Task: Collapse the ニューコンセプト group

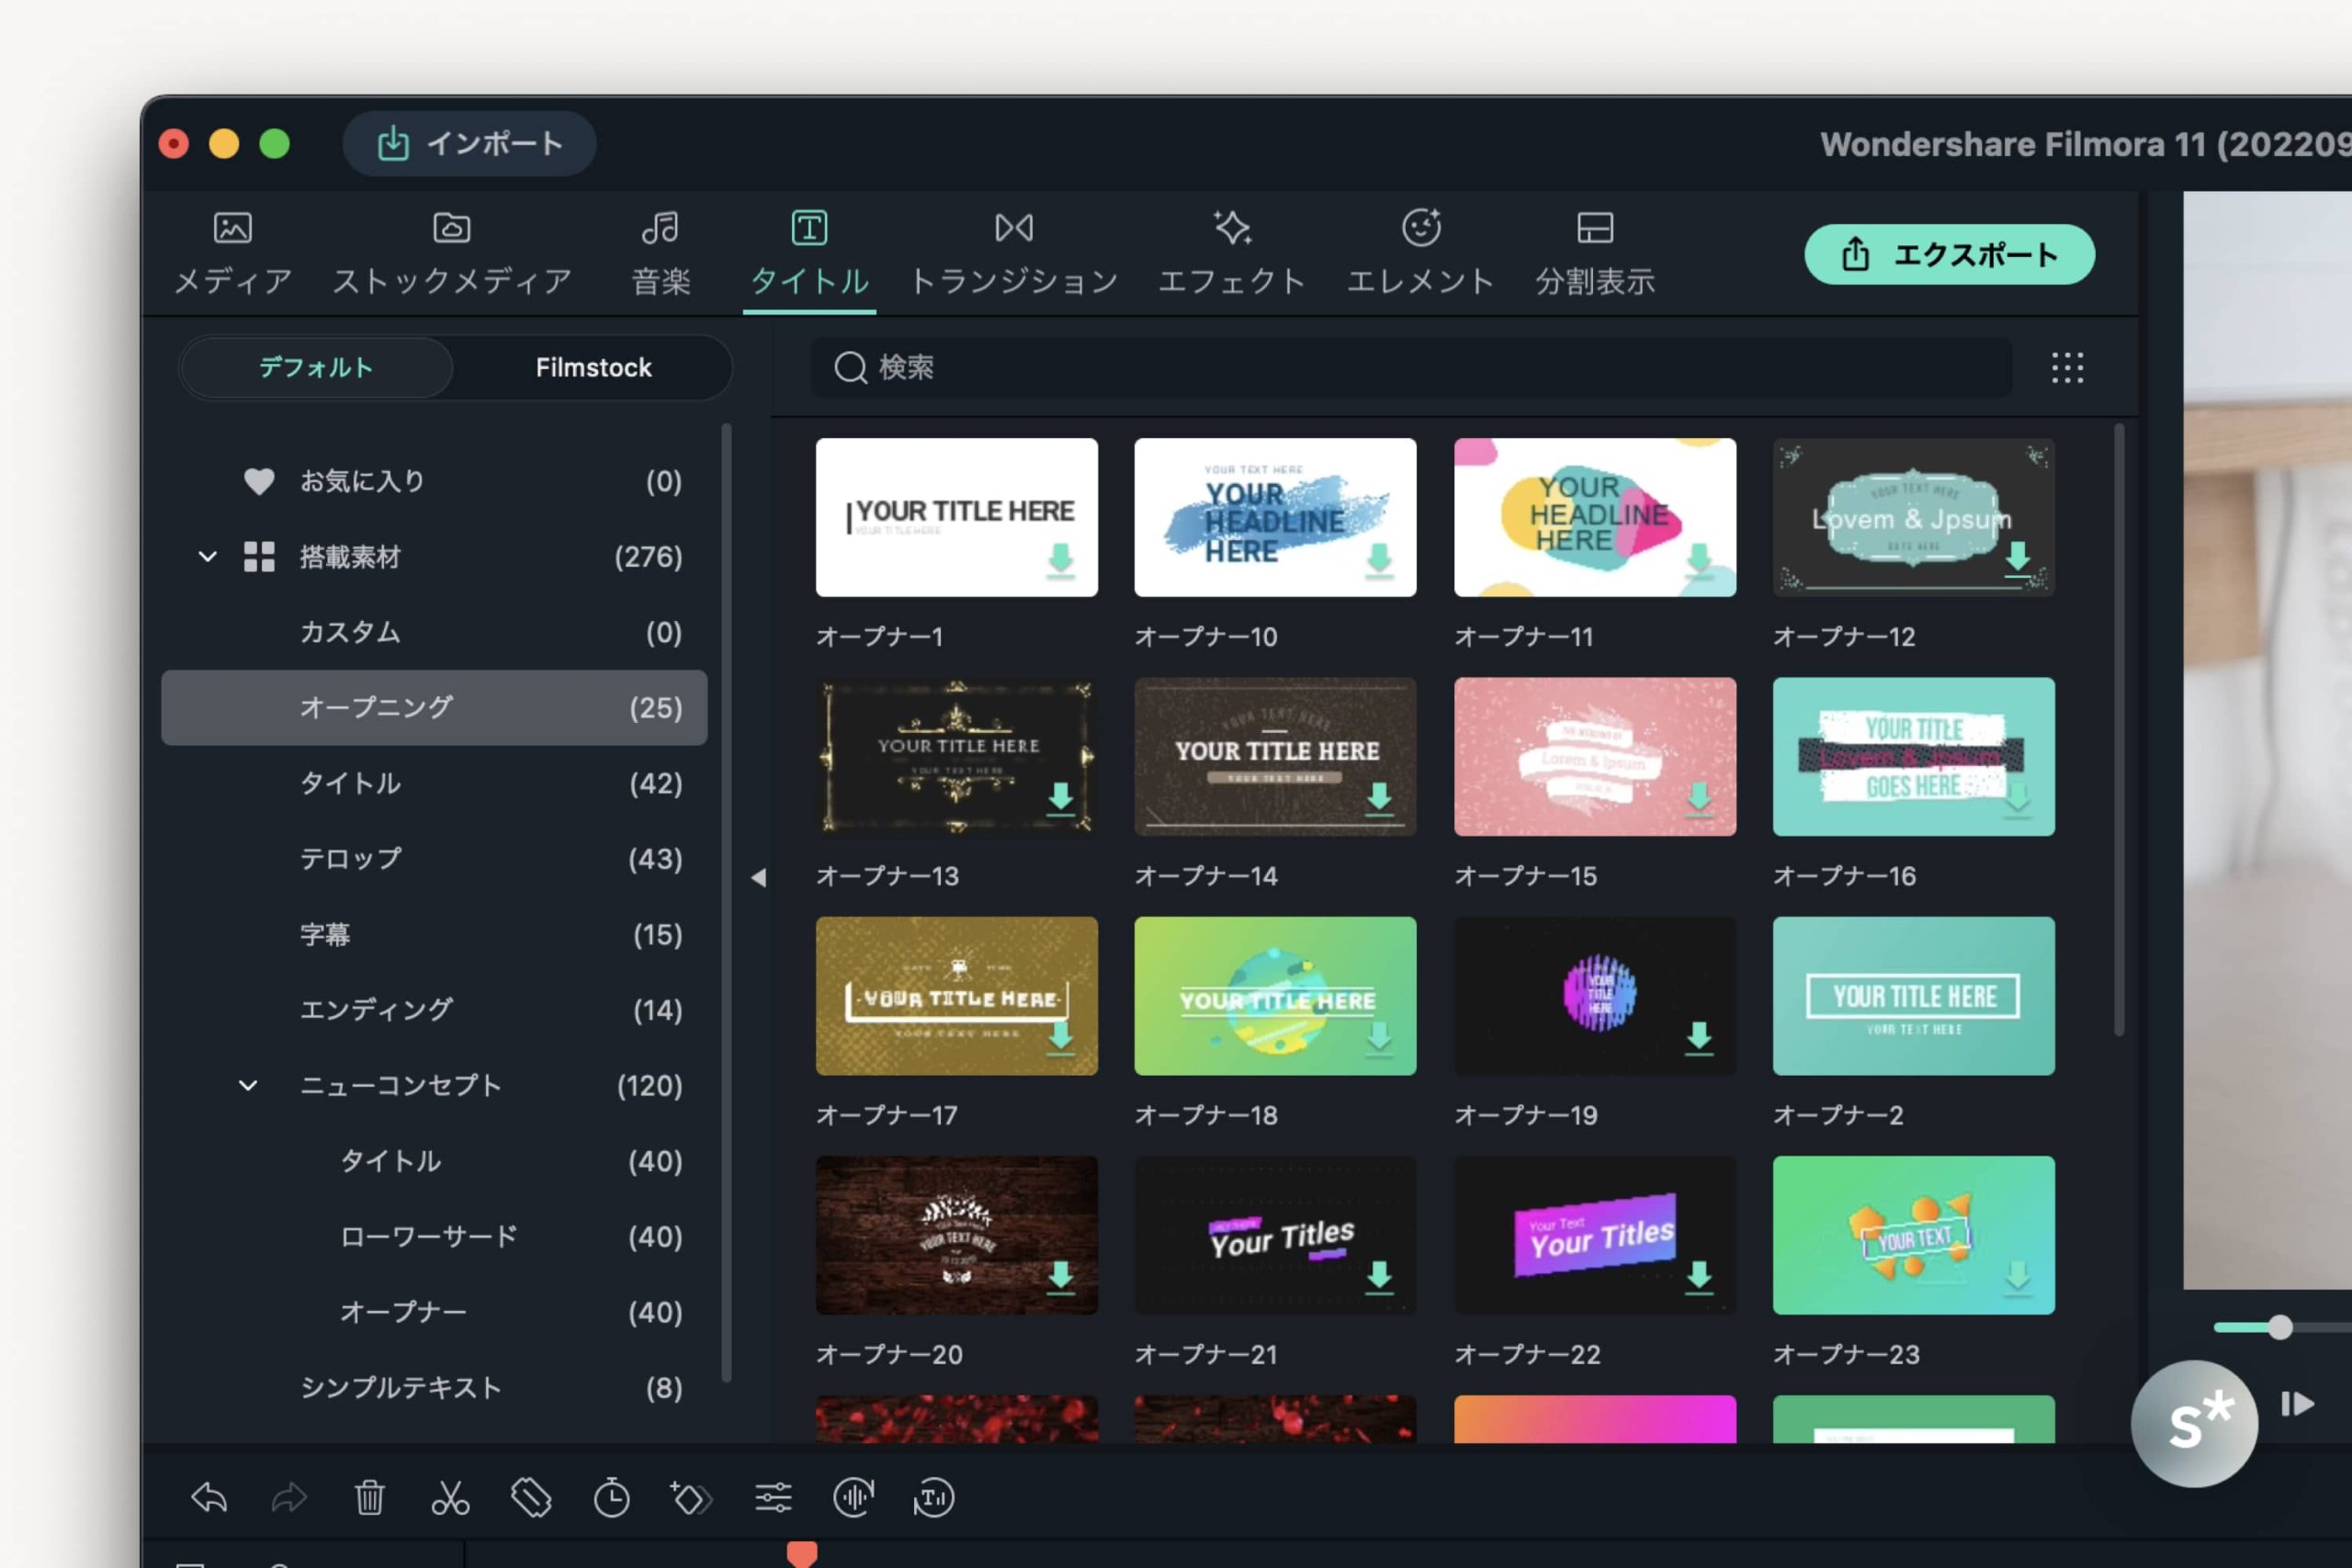Action: tap(248, 1086)
